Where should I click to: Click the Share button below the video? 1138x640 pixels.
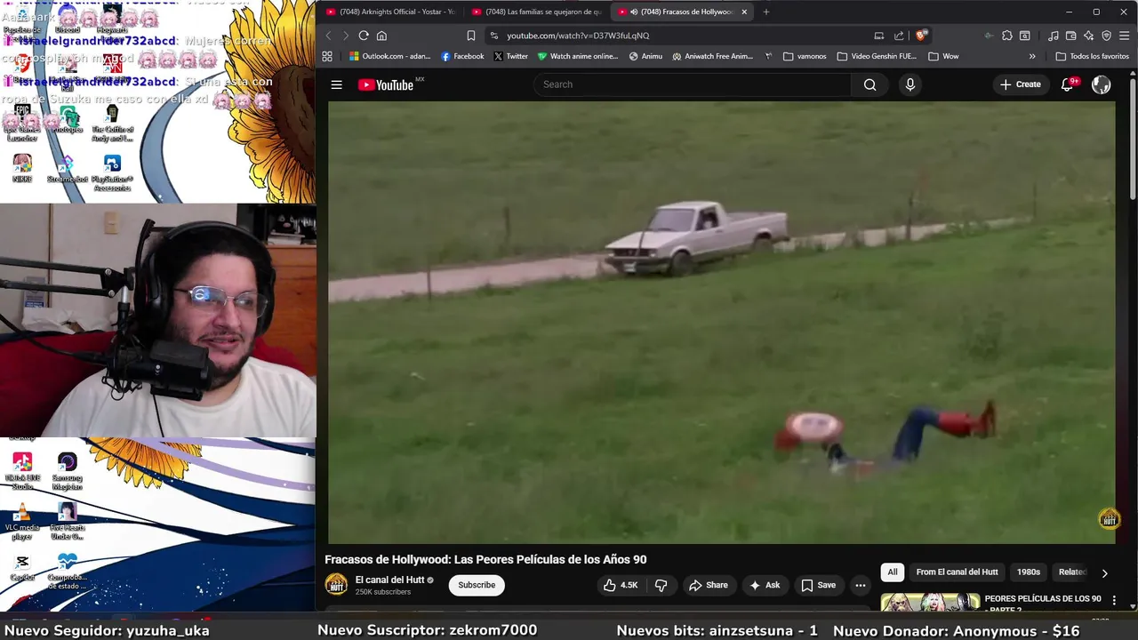click(709, 585)
